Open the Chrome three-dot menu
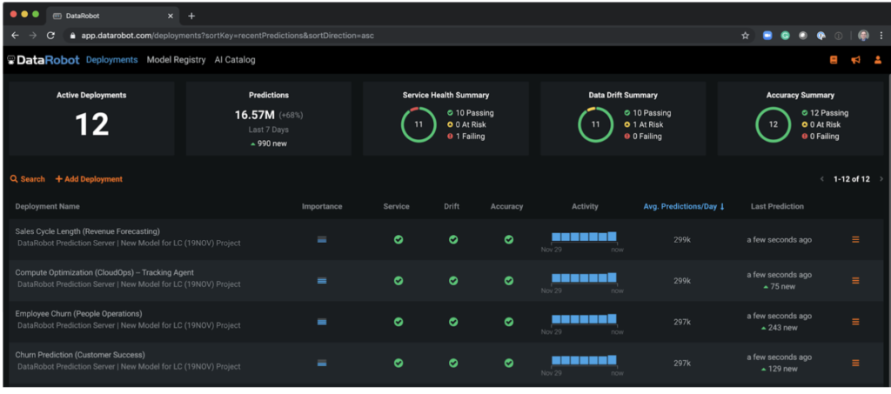Viewport: 891px width, 394px height. coord(881,35)
